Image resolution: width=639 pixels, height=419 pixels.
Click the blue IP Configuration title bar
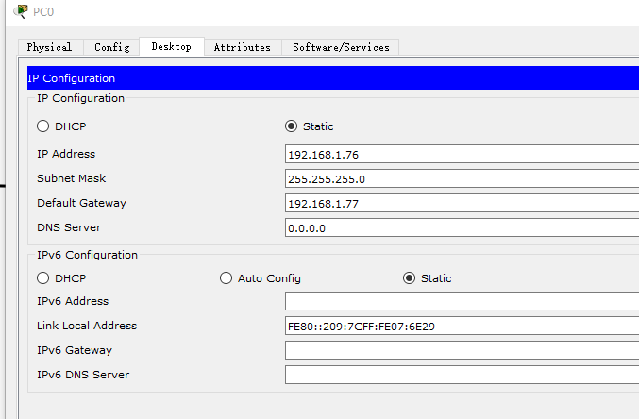click(330, 78)
